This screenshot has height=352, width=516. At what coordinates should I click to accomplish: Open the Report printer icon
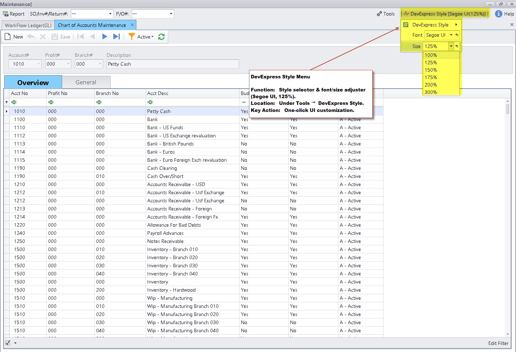(x=6, y=14)
